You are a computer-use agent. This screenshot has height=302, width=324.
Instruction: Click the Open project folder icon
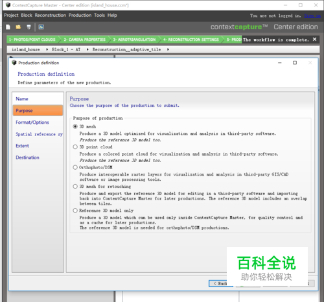tap(18, 27)
